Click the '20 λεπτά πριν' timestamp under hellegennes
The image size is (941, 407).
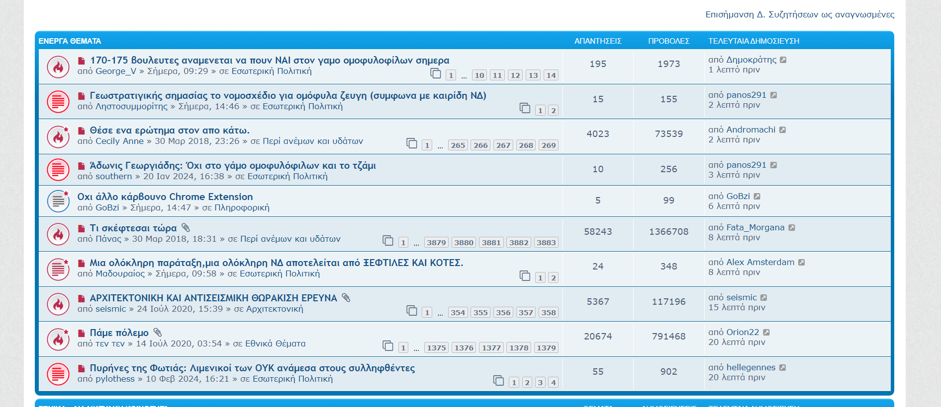[x=737, y=378]
